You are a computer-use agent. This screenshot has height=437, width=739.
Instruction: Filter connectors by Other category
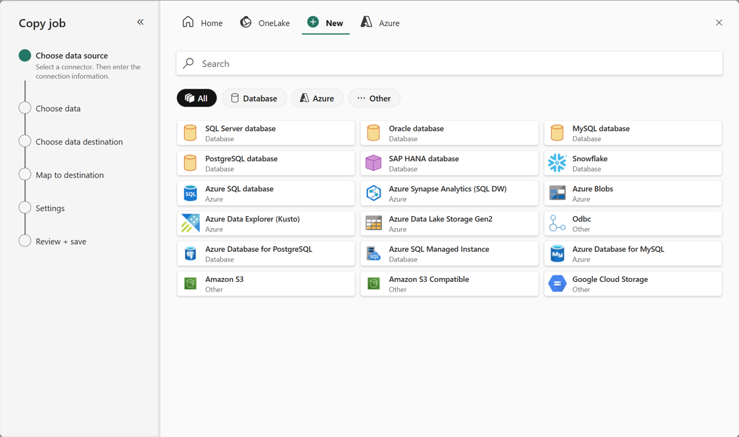[374, 98]
